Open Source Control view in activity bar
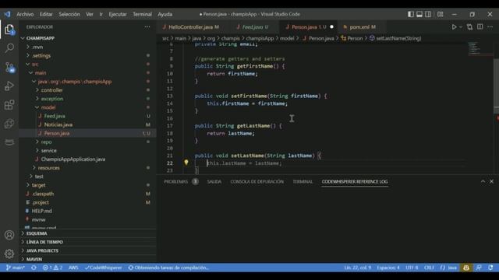The height and width of the screenshot is (280, 499). coord(9,68)
